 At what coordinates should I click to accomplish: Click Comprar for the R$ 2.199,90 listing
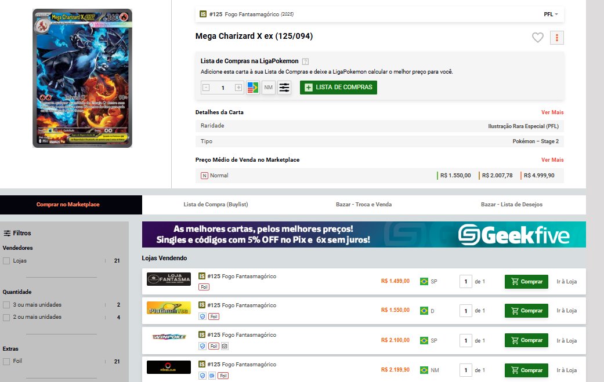527,370
